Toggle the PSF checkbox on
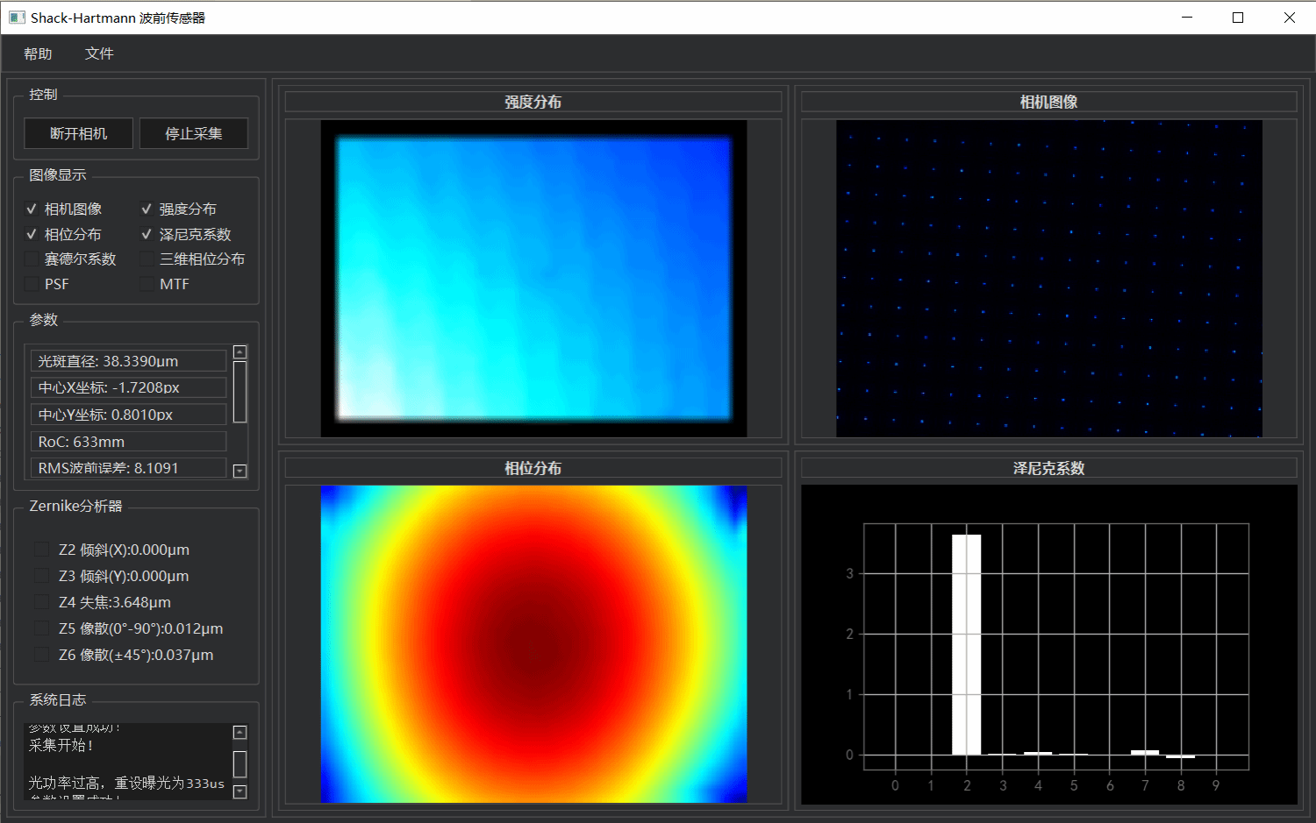 (32, 284)
